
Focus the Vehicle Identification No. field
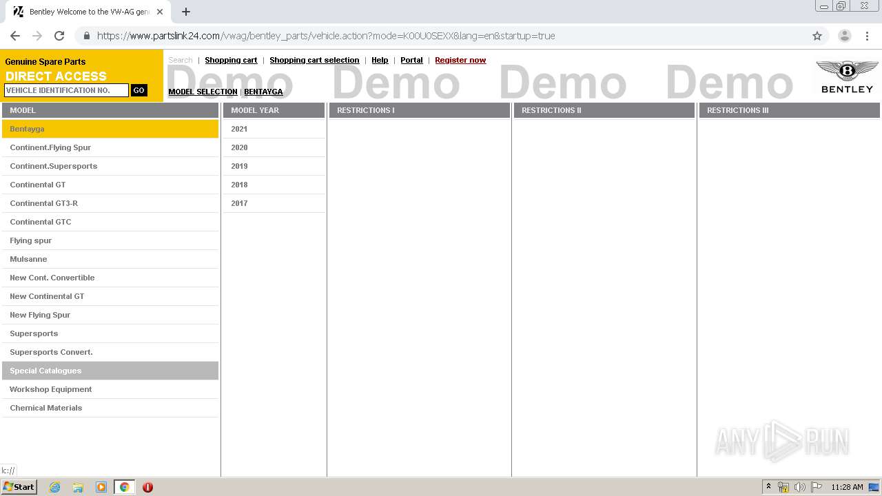pos(66,90)
